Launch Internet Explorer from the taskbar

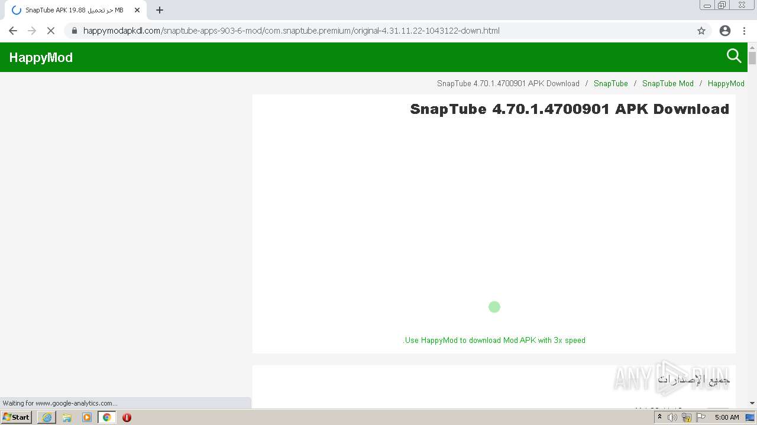47,417
